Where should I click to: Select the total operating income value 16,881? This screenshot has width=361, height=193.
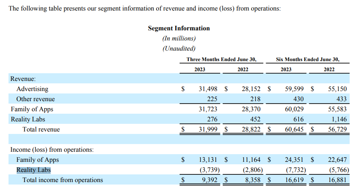pos(337,180)
